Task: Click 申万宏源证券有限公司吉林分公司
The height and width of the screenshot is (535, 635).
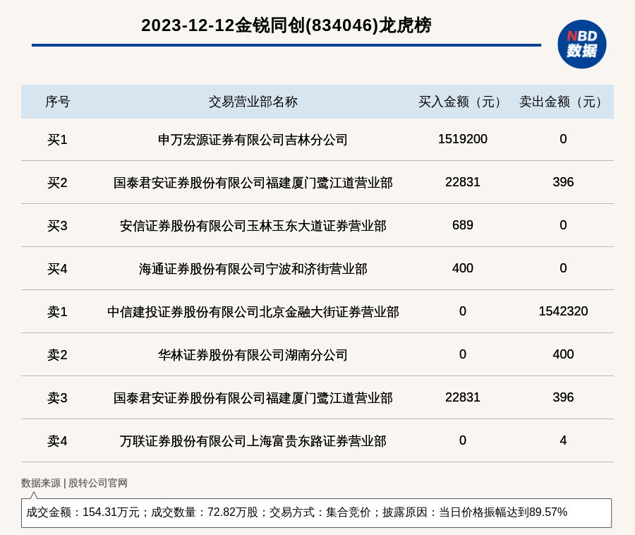Action: (253, 140)
